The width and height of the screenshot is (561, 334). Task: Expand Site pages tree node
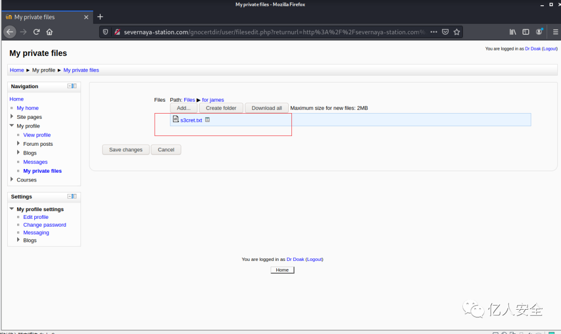[12, 117]
